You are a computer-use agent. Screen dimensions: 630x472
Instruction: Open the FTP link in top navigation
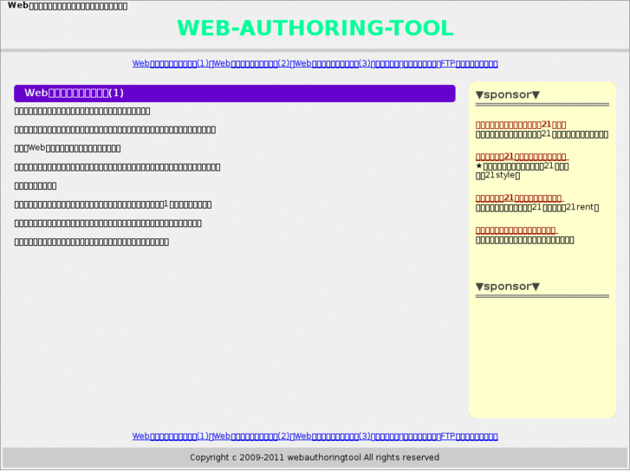coord(470,63)
